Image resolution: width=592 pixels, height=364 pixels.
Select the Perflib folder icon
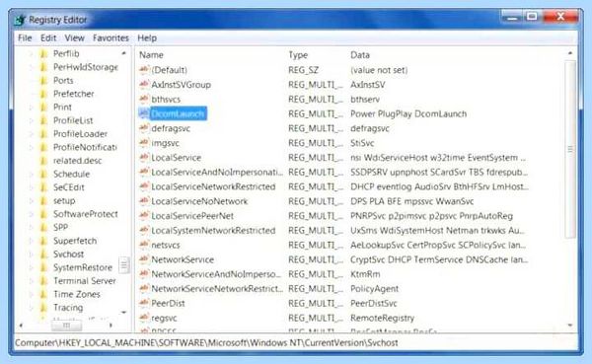[43, 53]
